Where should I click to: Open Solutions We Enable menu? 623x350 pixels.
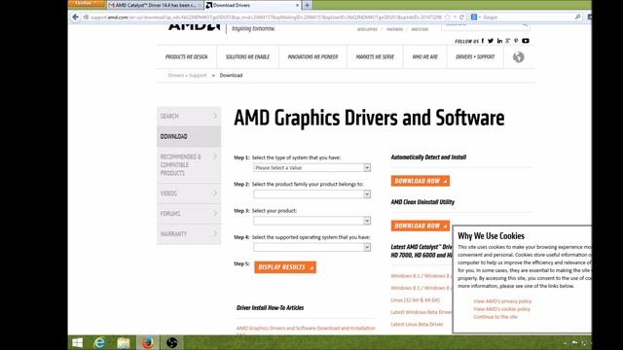[247, 57]
